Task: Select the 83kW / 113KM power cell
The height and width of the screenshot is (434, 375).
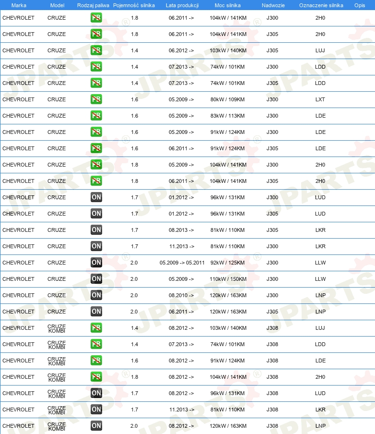Action: click(228, 116)
